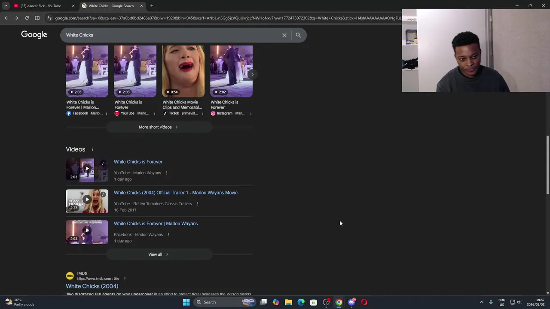Open White Chicks (2004) Official Trailer link
Image resolution: width=550 pixels, height=309 pixels.
click(x=175, y=193)
